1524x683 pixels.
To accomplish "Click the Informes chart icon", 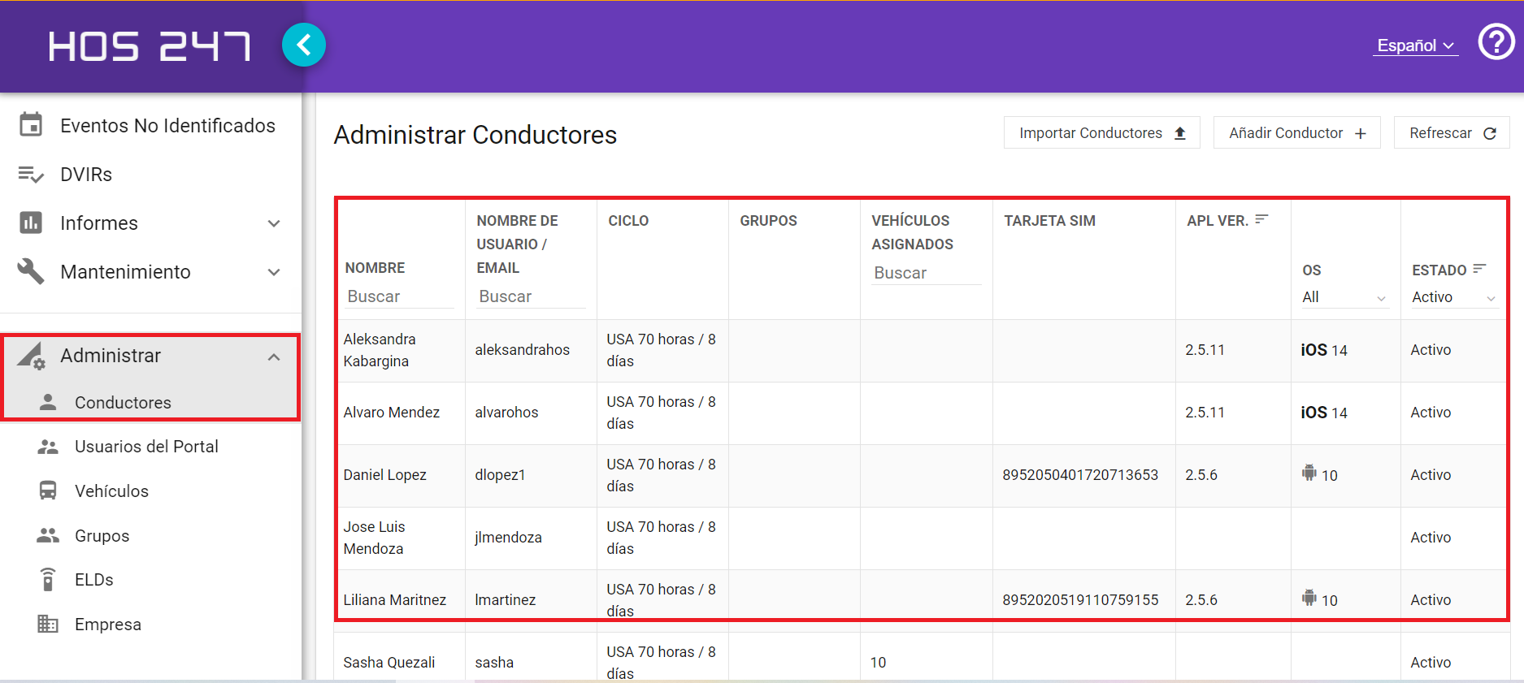I will [x=31, y=223].
